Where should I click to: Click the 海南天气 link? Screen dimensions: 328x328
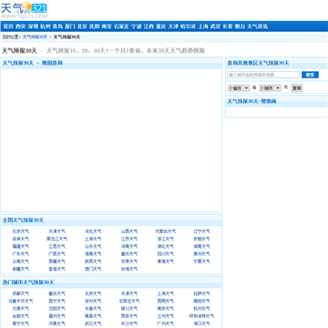click(93, 254)
